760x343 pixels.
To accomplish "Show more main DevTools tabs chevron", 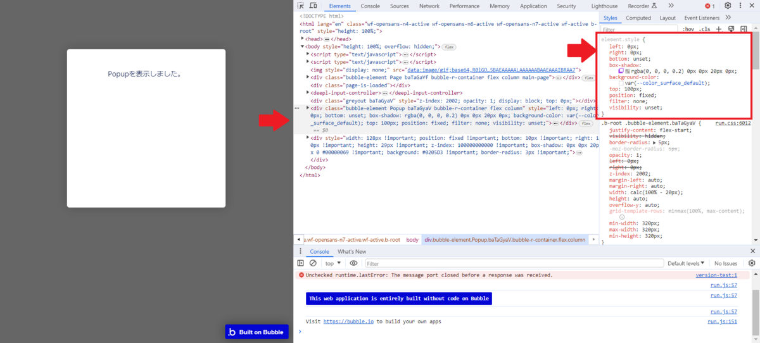I will click(x=671, y=6).
